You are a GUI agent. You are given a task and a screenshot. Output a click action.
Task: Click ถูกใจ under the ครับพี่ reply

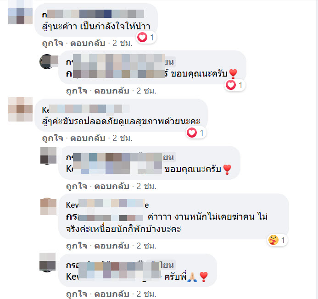77,294
